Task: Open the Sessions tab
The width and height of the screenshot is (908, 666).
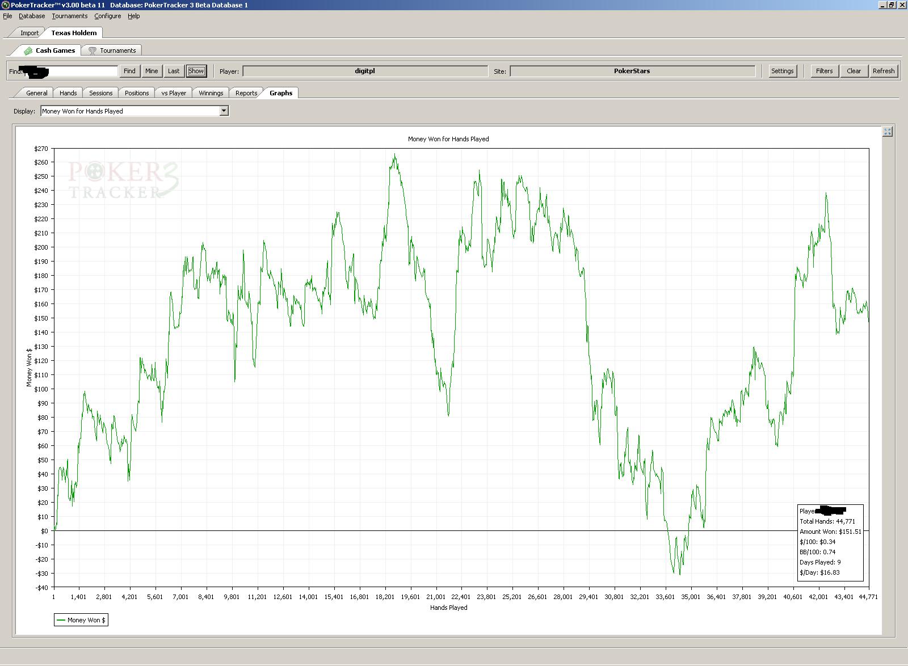Action: pos(101,93)
